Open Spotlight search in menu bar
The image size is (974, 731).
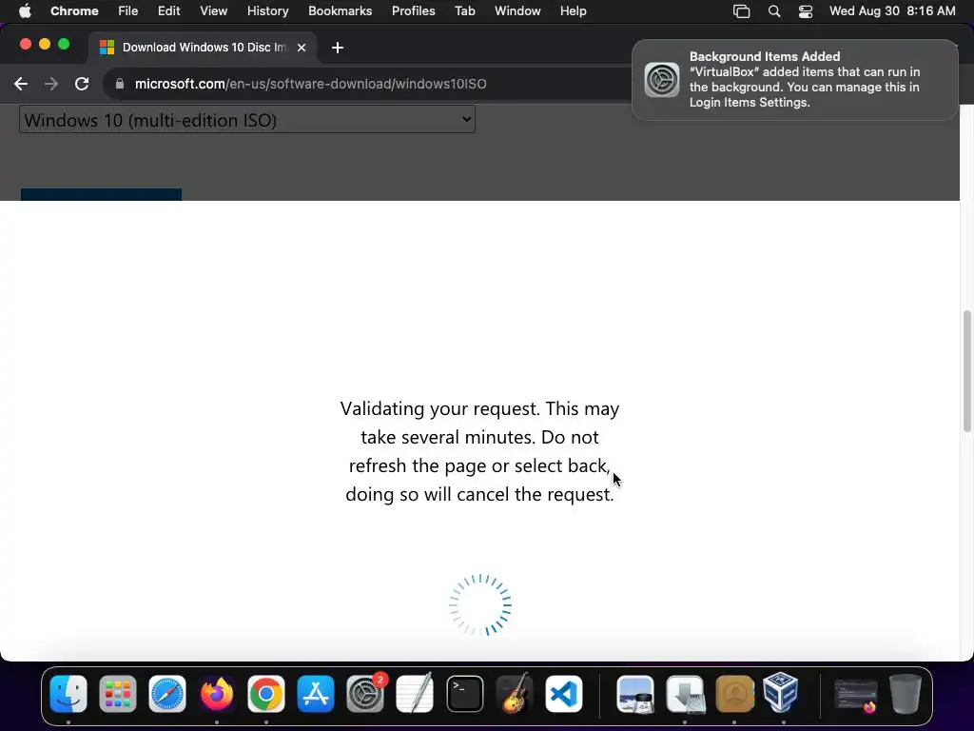(x=774, y=11)
